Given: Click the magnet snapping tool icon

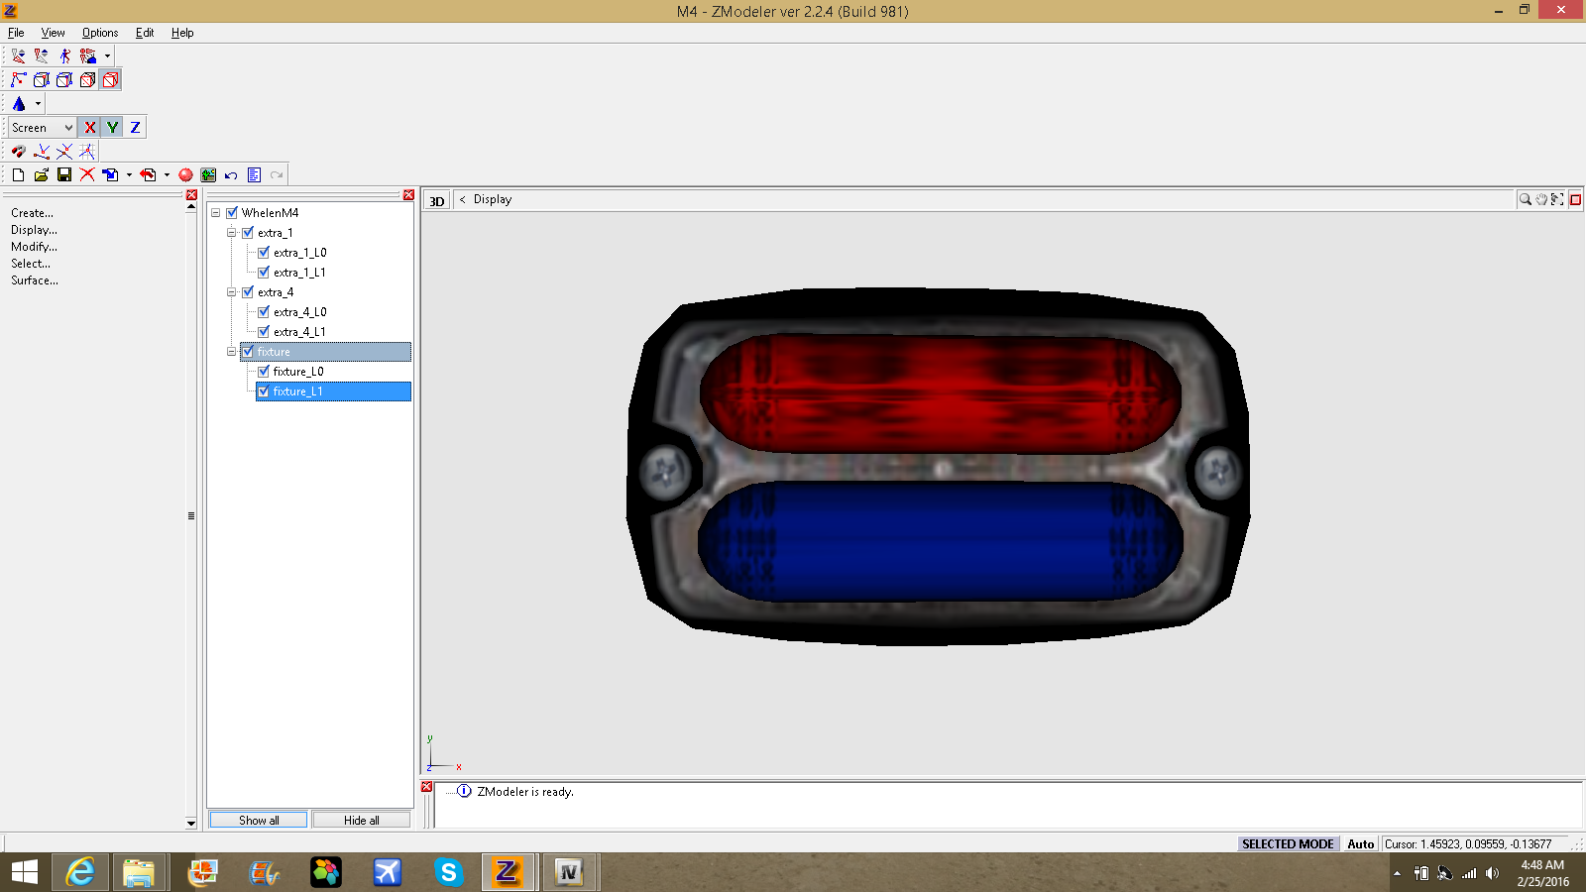Looking at the screenshot, I should (x=19, y=152).
